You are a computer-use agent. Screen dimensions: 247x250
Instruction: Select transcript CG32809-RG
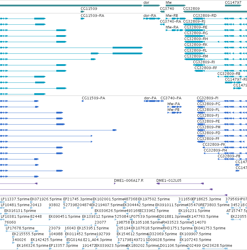tap(196, 33)
